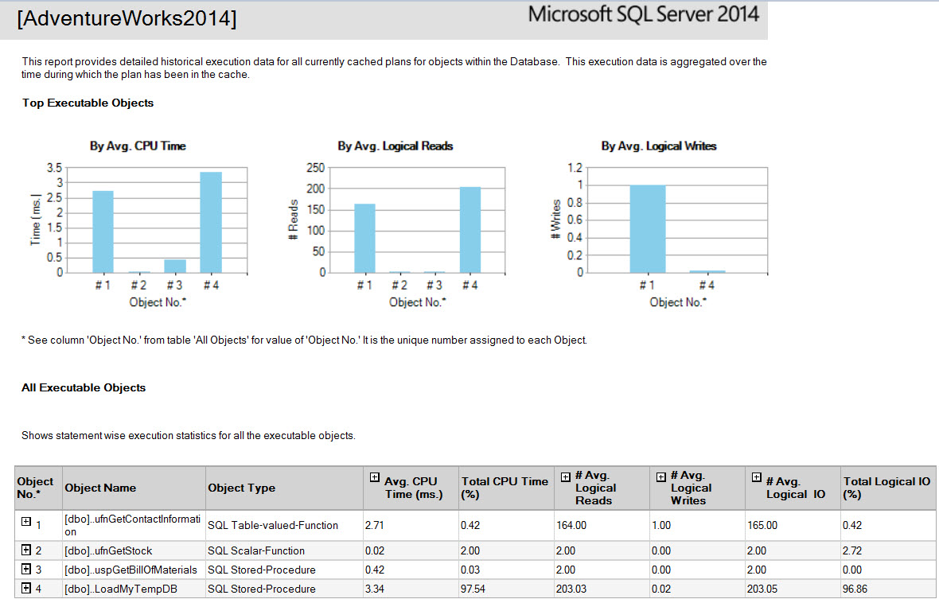Screen dimensions: 939x599
Task: Click the By Avg. CPU Time chart title
Action: click(138, 146)
